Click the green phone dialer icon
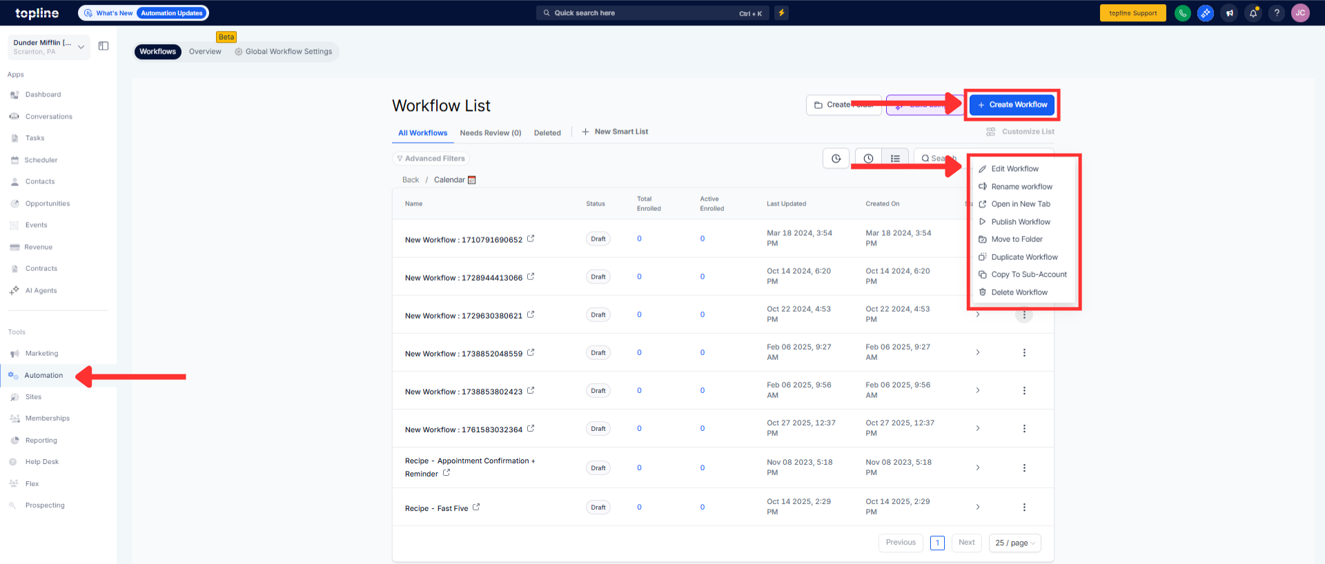 click(x=1182, y=13)
